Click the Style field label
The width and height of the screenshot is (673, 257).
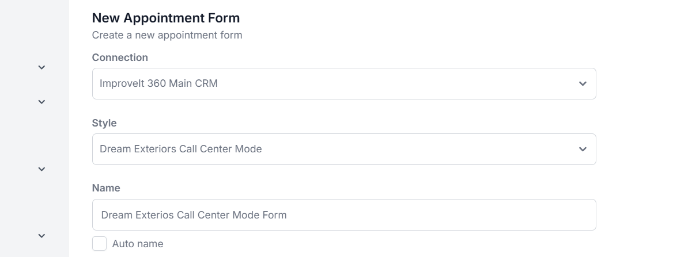coord(104,123)
